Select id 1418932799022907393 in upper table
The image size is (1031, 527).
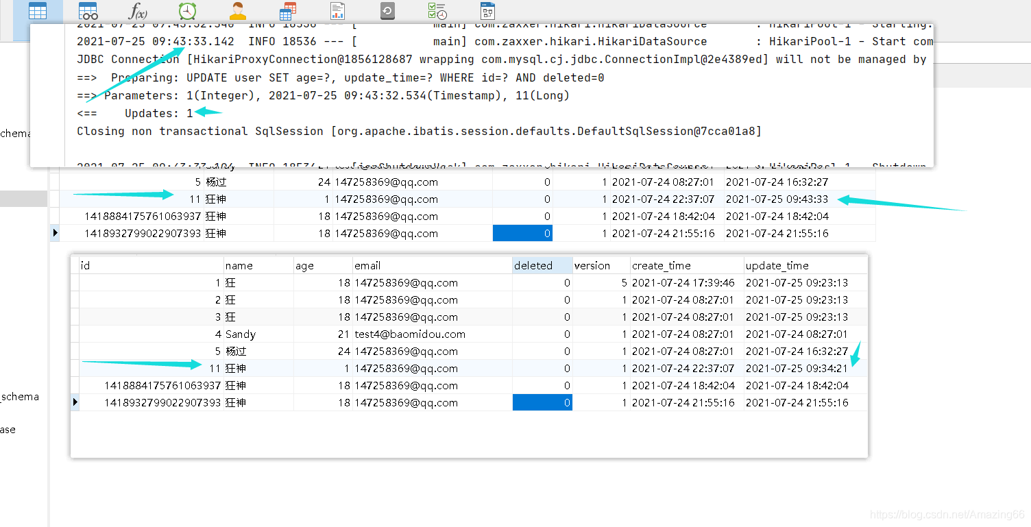132,234
